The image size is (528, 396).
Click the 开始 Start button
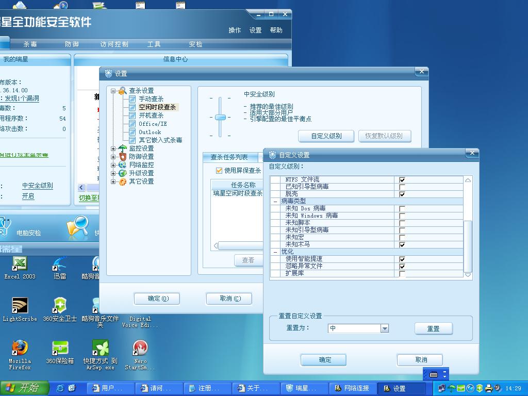pyautogui.click(x=24, y=388)
